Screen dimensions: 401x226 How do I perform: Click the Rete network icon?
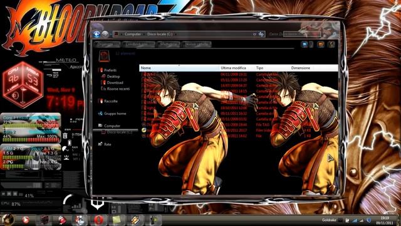pos(100,144)
